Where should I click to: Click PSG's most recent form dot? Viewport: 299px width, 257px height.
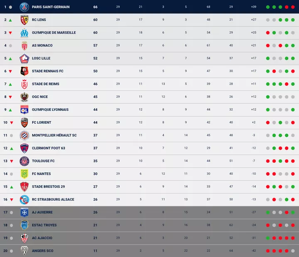tap(293, 7)
